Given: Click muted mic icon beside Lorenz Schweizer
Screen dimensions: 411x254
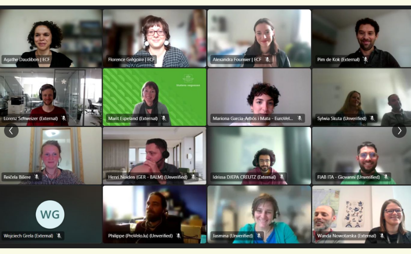Looking at the screenshot, I should [x=64, y=118].
